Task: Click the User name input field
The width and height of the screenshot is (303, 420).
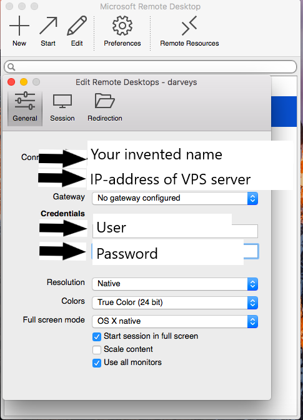Action: [x=175, y=231]
